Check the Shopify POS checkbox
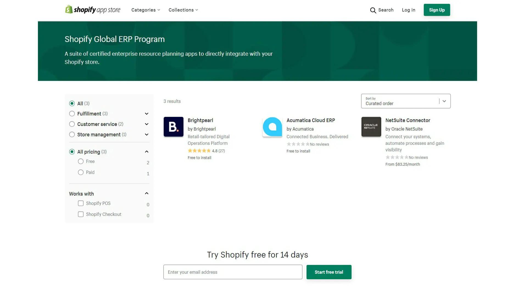The height and width of the screenshot is (291, 518). point(81,204)
